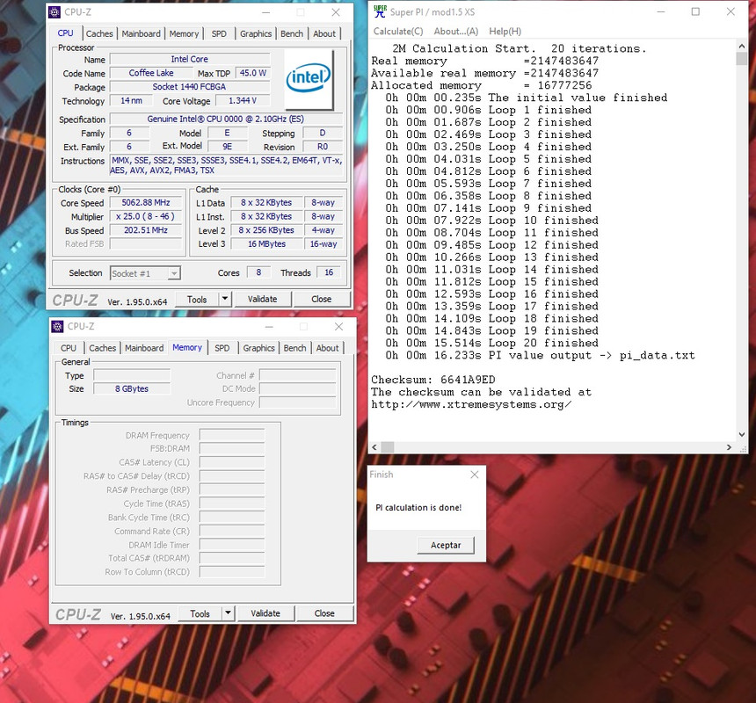Select the CPU tab in top CPU-Z window
This screenshot has height=703, width=756.
(66, 33)
